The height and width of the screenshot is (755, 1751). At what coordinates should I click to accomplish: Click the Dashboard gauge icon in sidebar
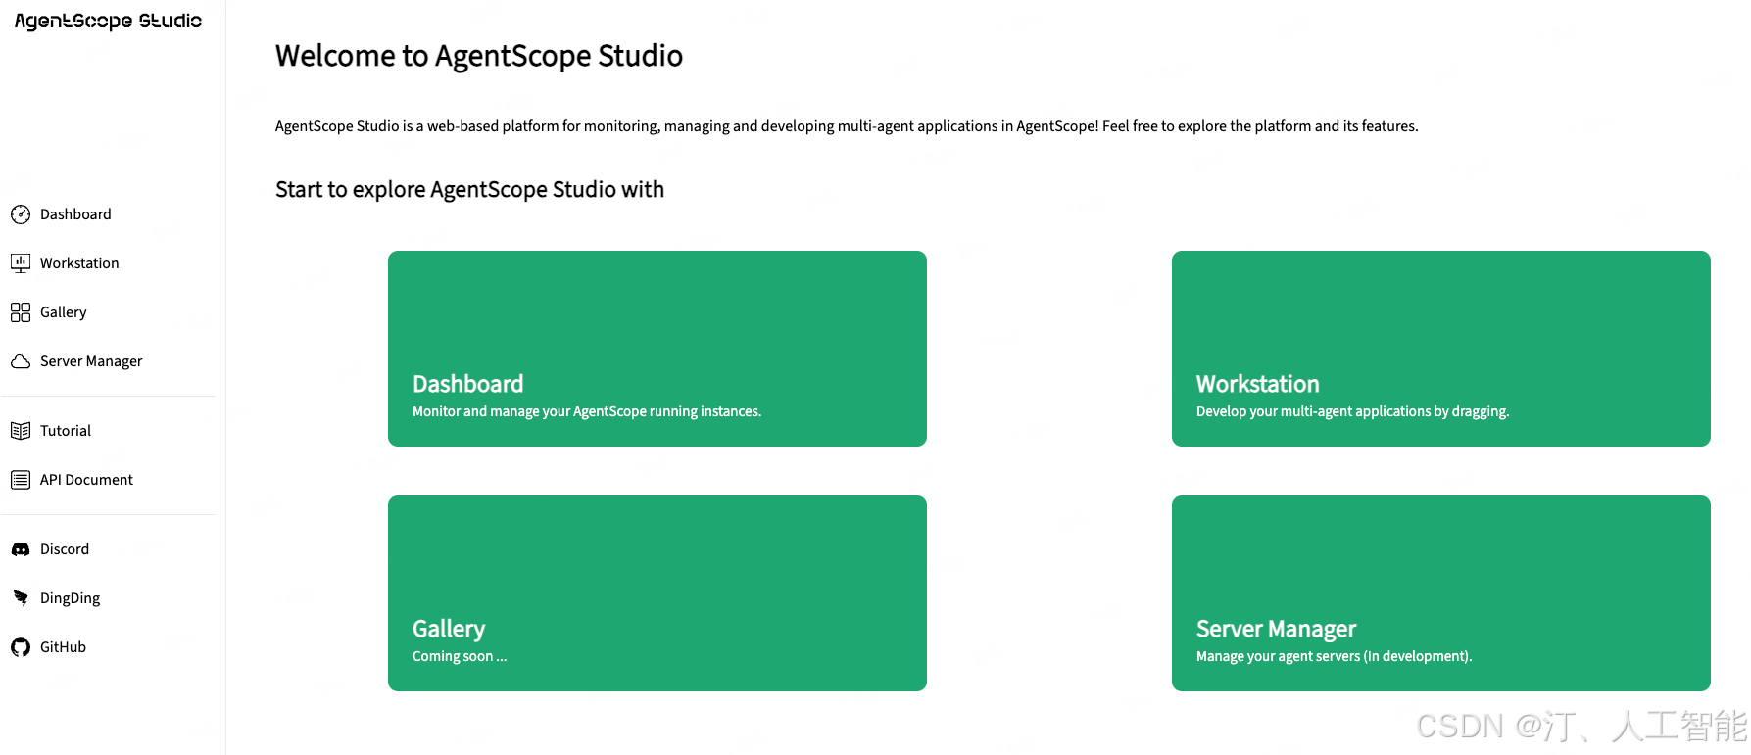21,214
